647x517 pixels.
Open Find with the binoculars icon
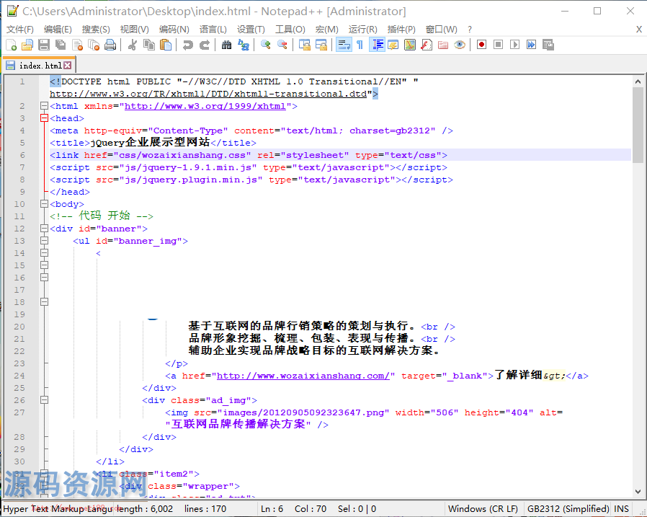click(x=226, y=45)
